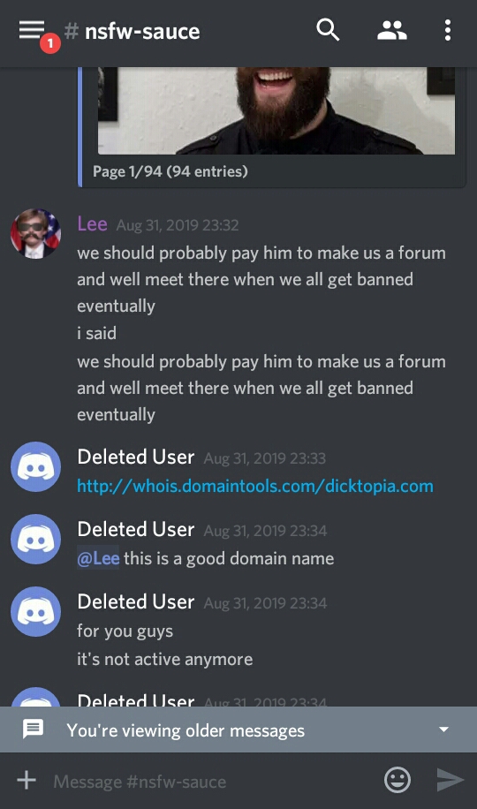477x809 pixels.
Task: Tap the plus attachment icon
Action: 26,780
